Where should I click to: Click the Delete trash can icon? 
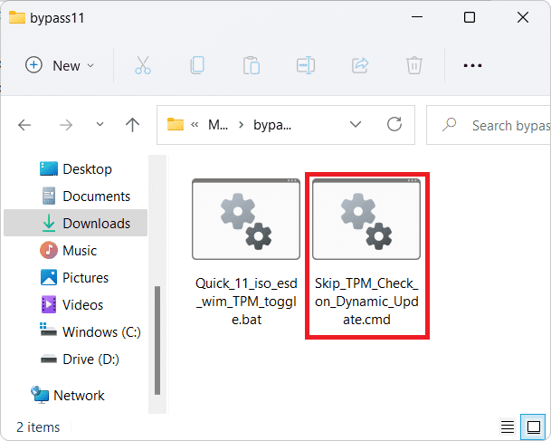click(414, 65)
